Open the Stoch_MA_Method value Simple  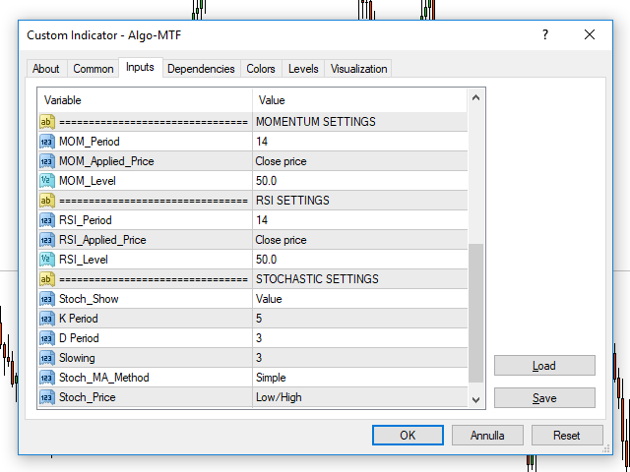(358, 378)
